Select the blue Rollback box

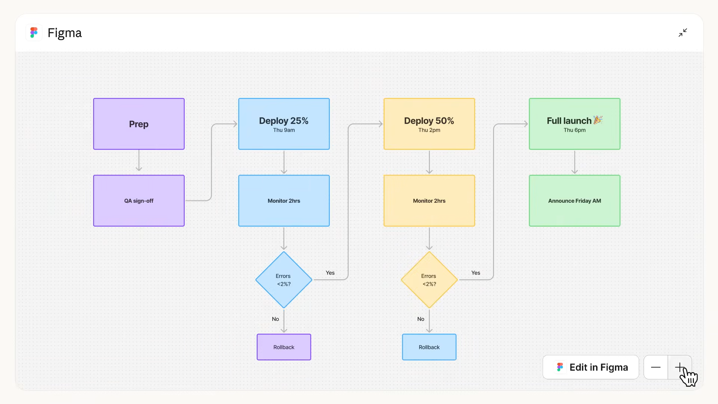(x=429, y=347)
